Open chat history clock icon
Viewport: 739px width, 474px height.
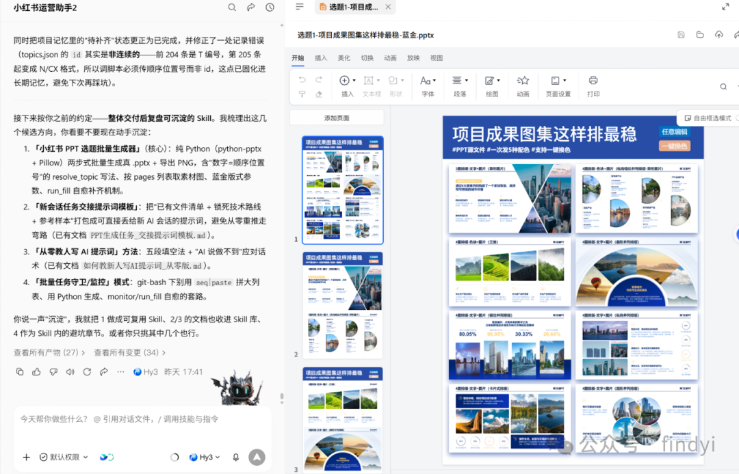(x=270, y=8)
